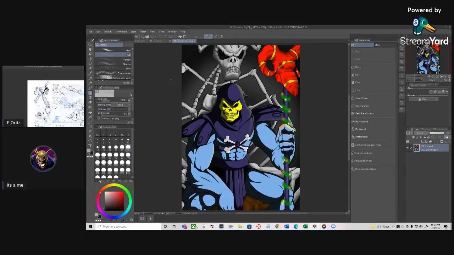Select the Auto select wand tool
The image size is (454, 255).
[90, 68]
